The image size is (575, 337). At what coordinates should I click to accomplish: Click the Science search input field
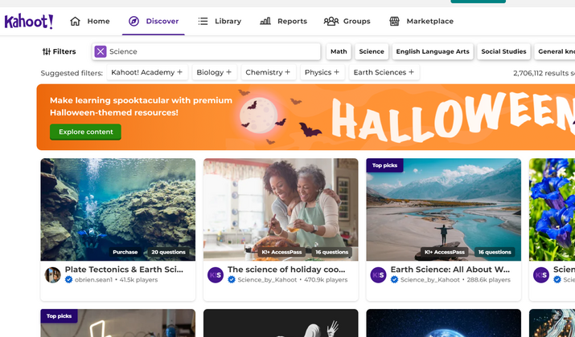coord(207,51)
